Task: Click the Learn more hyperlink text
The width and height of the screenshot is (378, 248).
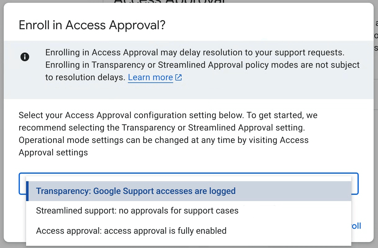Action: pyautogui.click(x=150, y=77)
